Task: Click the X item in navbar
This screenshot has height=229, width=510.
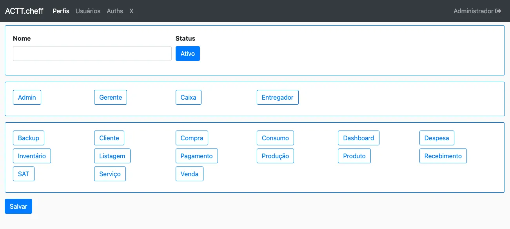Action: (131, 11)
